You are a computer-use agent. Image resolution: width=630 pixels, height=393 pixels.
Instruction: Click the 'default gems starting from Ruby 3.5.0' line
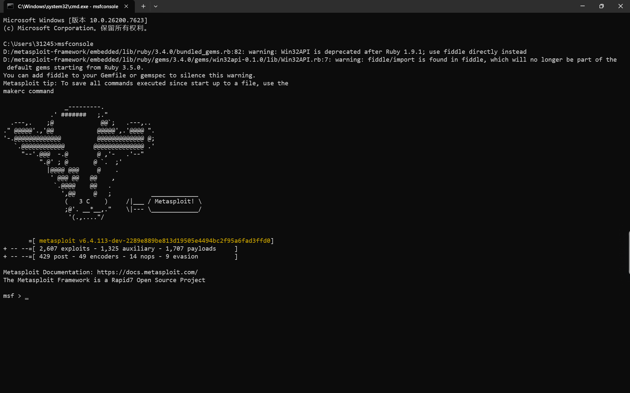(75, 68)
